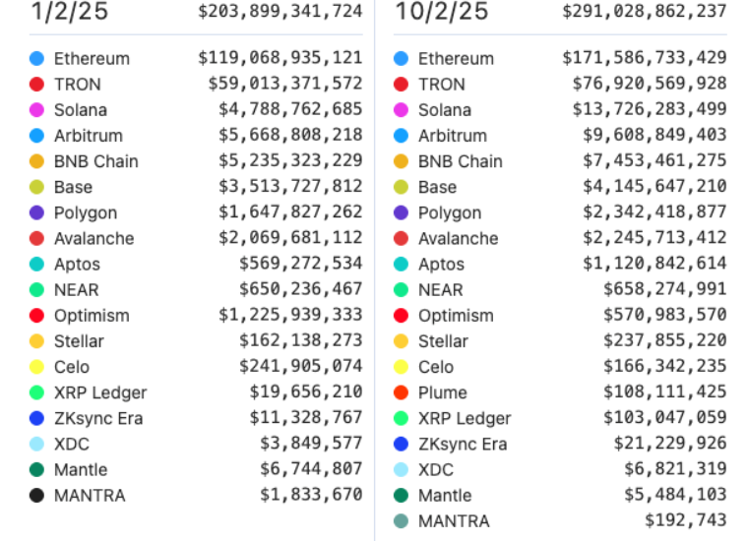Select the $203,899,341,724 total value

click(280, 12)
